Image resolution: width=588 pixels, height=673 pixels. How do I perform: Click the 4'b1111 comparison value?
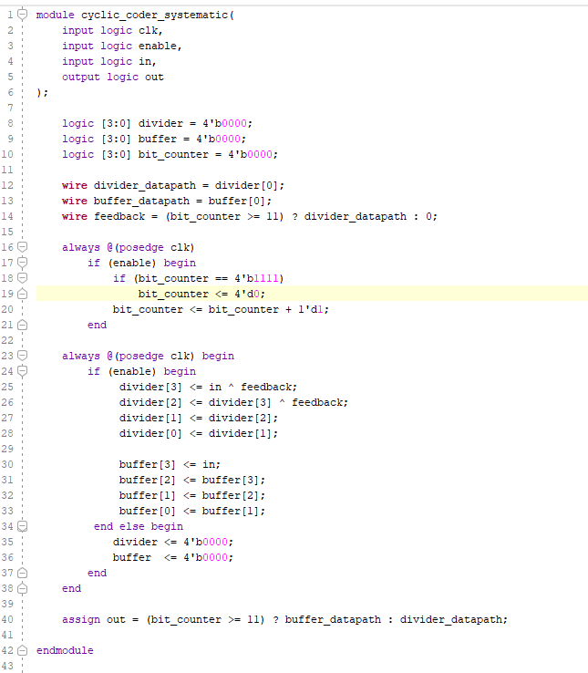click(x=256, y=278)
